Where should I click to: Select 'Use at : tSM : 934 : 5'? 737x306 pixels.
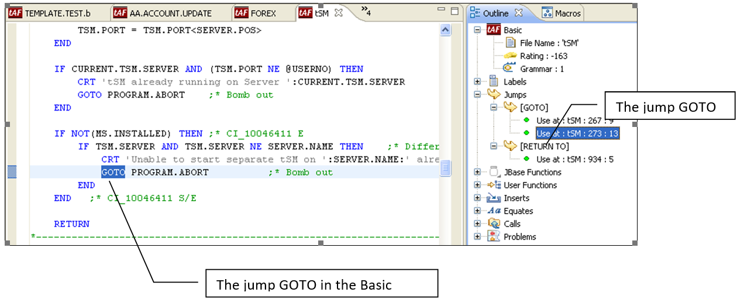click(574, 159)
